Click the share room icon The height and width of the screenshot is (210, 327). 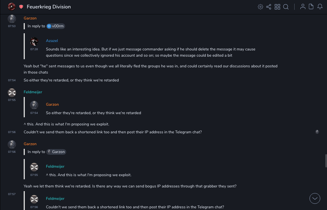269,7
